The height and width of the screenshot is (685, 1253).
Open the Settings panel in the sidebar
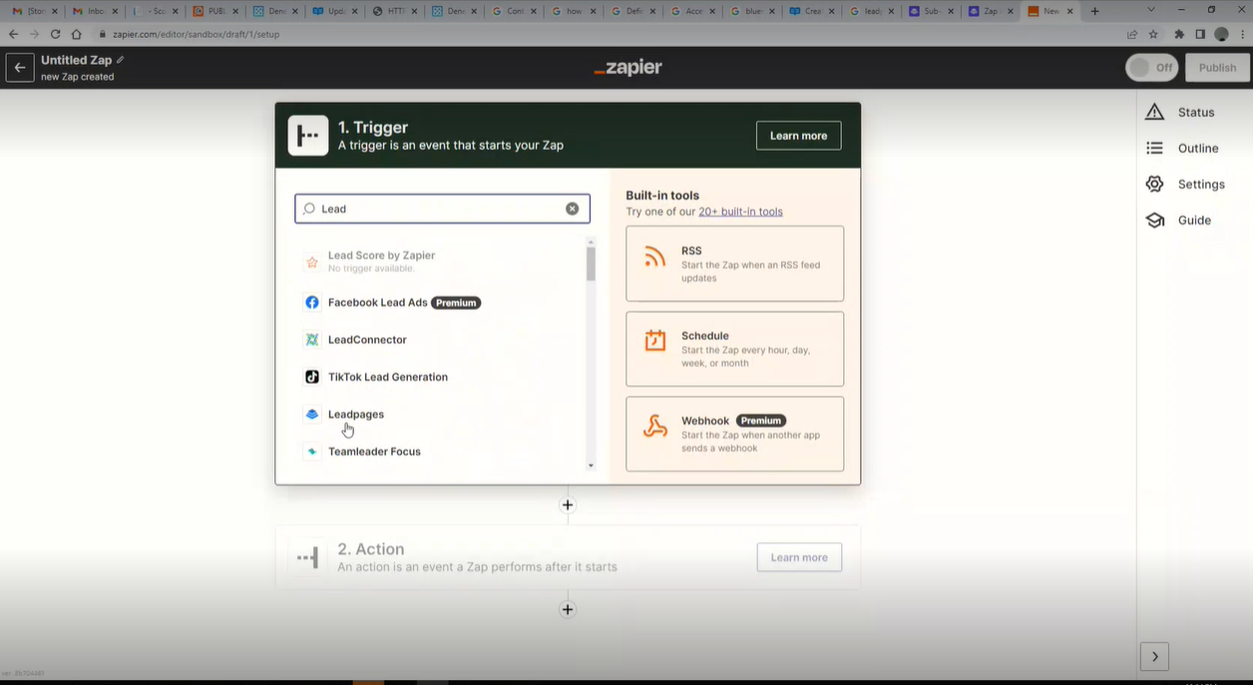pyautogui.click(x=1185, y=184)
